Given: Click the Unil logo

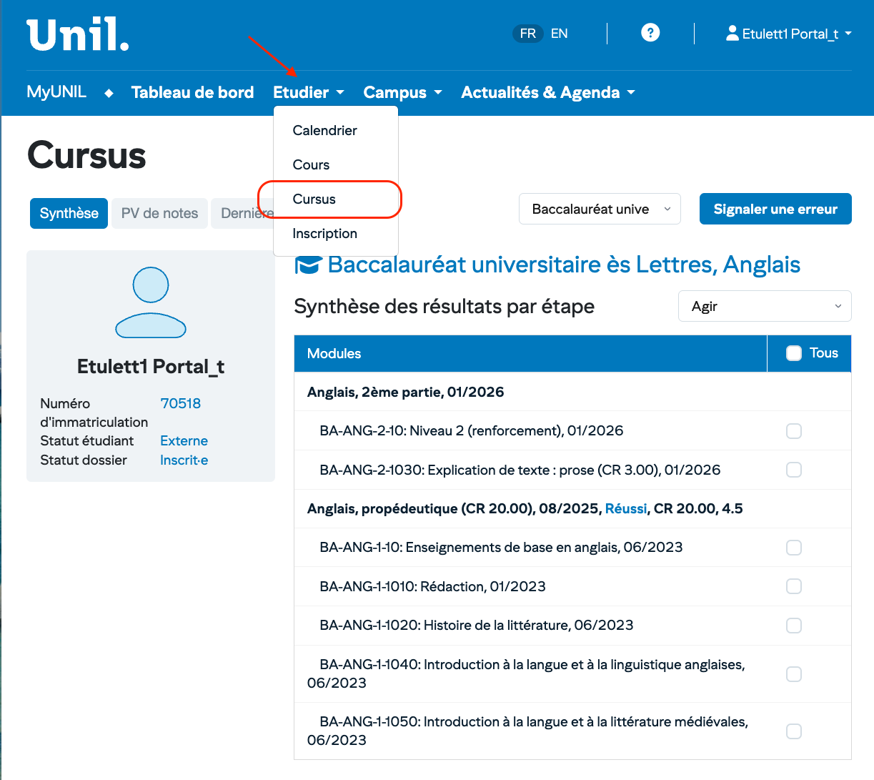Looking at the screenshot, I should pos(78,35).
